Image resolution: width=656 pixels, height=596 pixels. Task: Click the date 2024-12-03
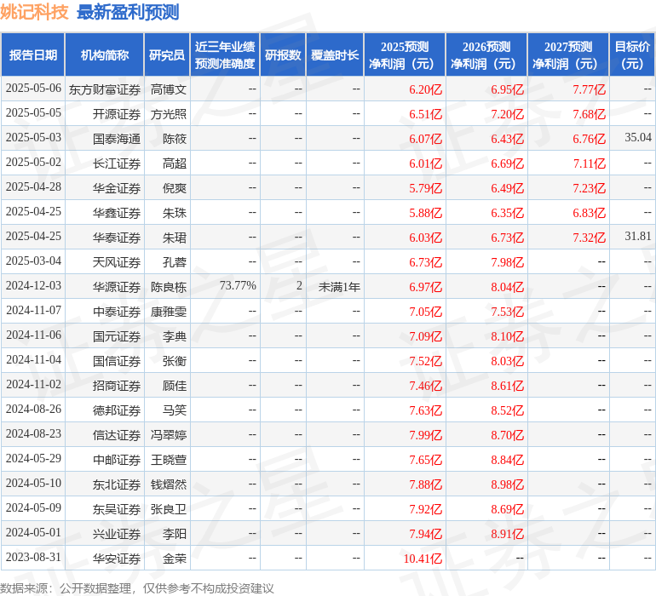pos(33,286)
